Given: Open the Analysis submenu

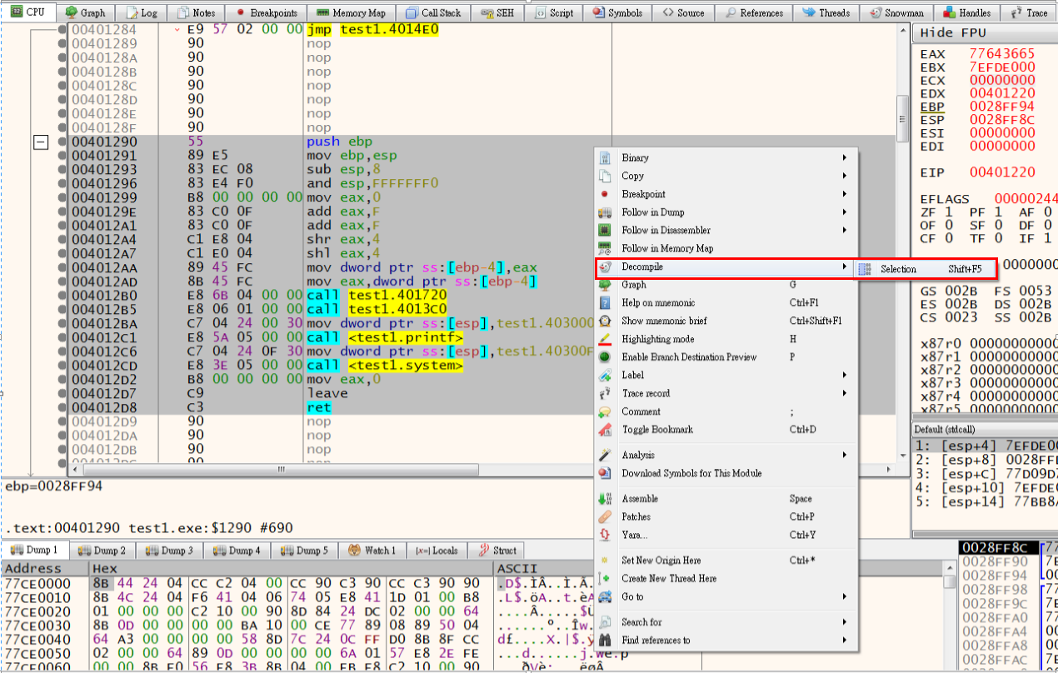Looking at the screenshot, I should tap(726, 455).
